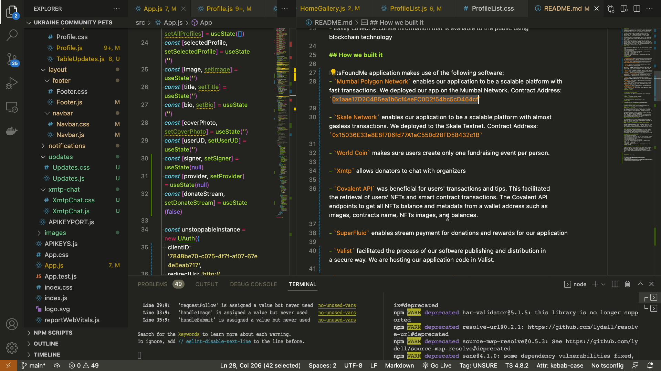Click main* branch in status bar
This screenshot has width=661, height=371.
click(33, 366)
